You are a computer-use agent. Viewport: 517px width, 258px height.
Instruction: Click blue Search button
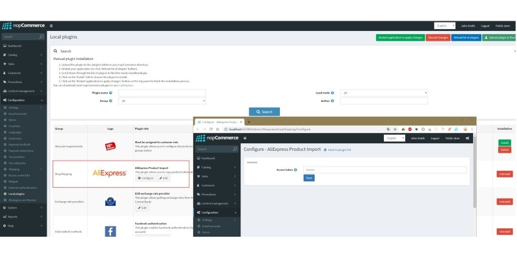[x=264, y=112]
